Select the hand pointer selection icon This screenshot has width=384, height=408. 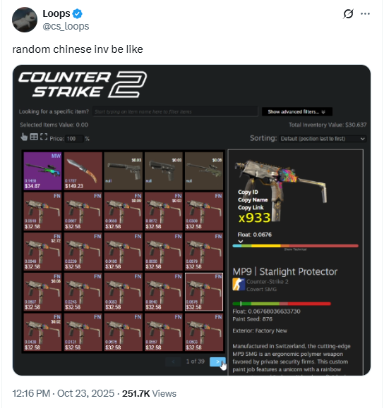tap(24, 137)
